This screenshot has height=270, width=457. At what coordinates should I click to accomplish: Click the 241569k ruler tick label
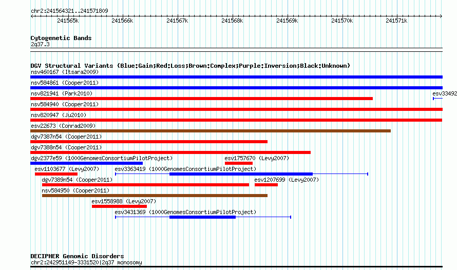point(287,21)
